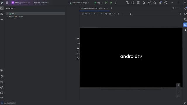Send Home button to the emulator
The width and height of the screenshot is (187, 105).
tap(98, 14)
